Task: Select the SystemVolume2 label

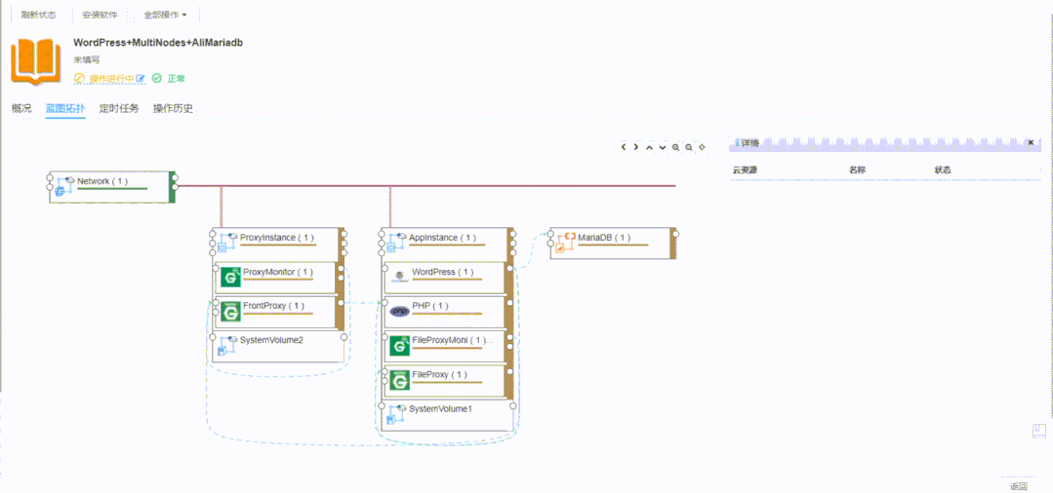Action: [271, 340]
